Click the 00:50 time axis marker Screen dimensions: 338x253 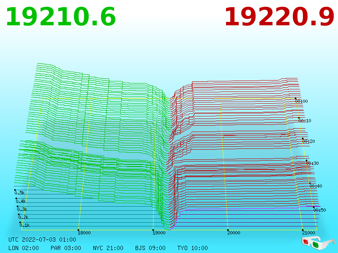(319, 210)
